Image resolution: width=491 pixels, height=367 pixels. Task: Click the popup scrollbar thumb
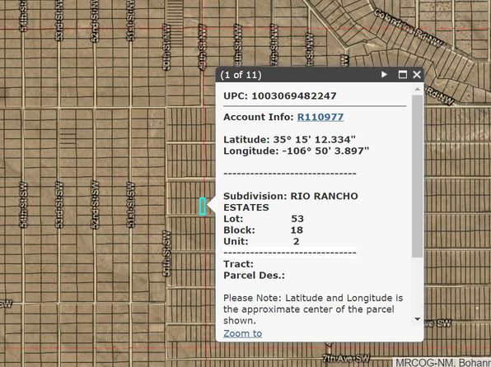417,176
